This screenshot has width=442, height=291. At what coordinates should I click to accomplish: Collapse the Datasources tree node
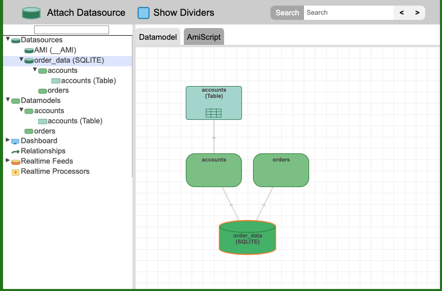(8, 39)
